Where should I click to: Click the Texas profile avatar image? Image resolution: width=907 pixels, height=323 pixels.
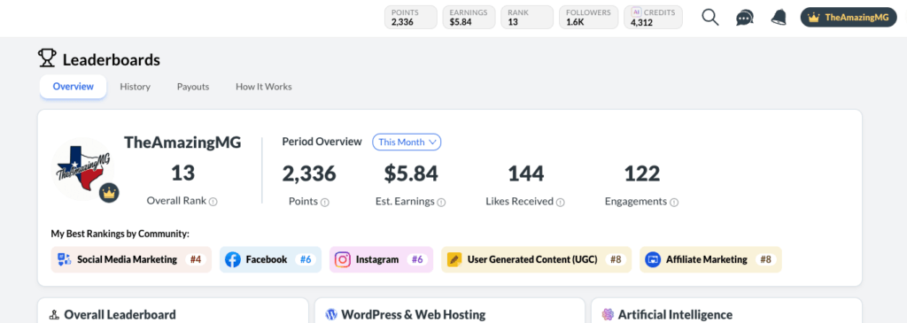[83, 169]
